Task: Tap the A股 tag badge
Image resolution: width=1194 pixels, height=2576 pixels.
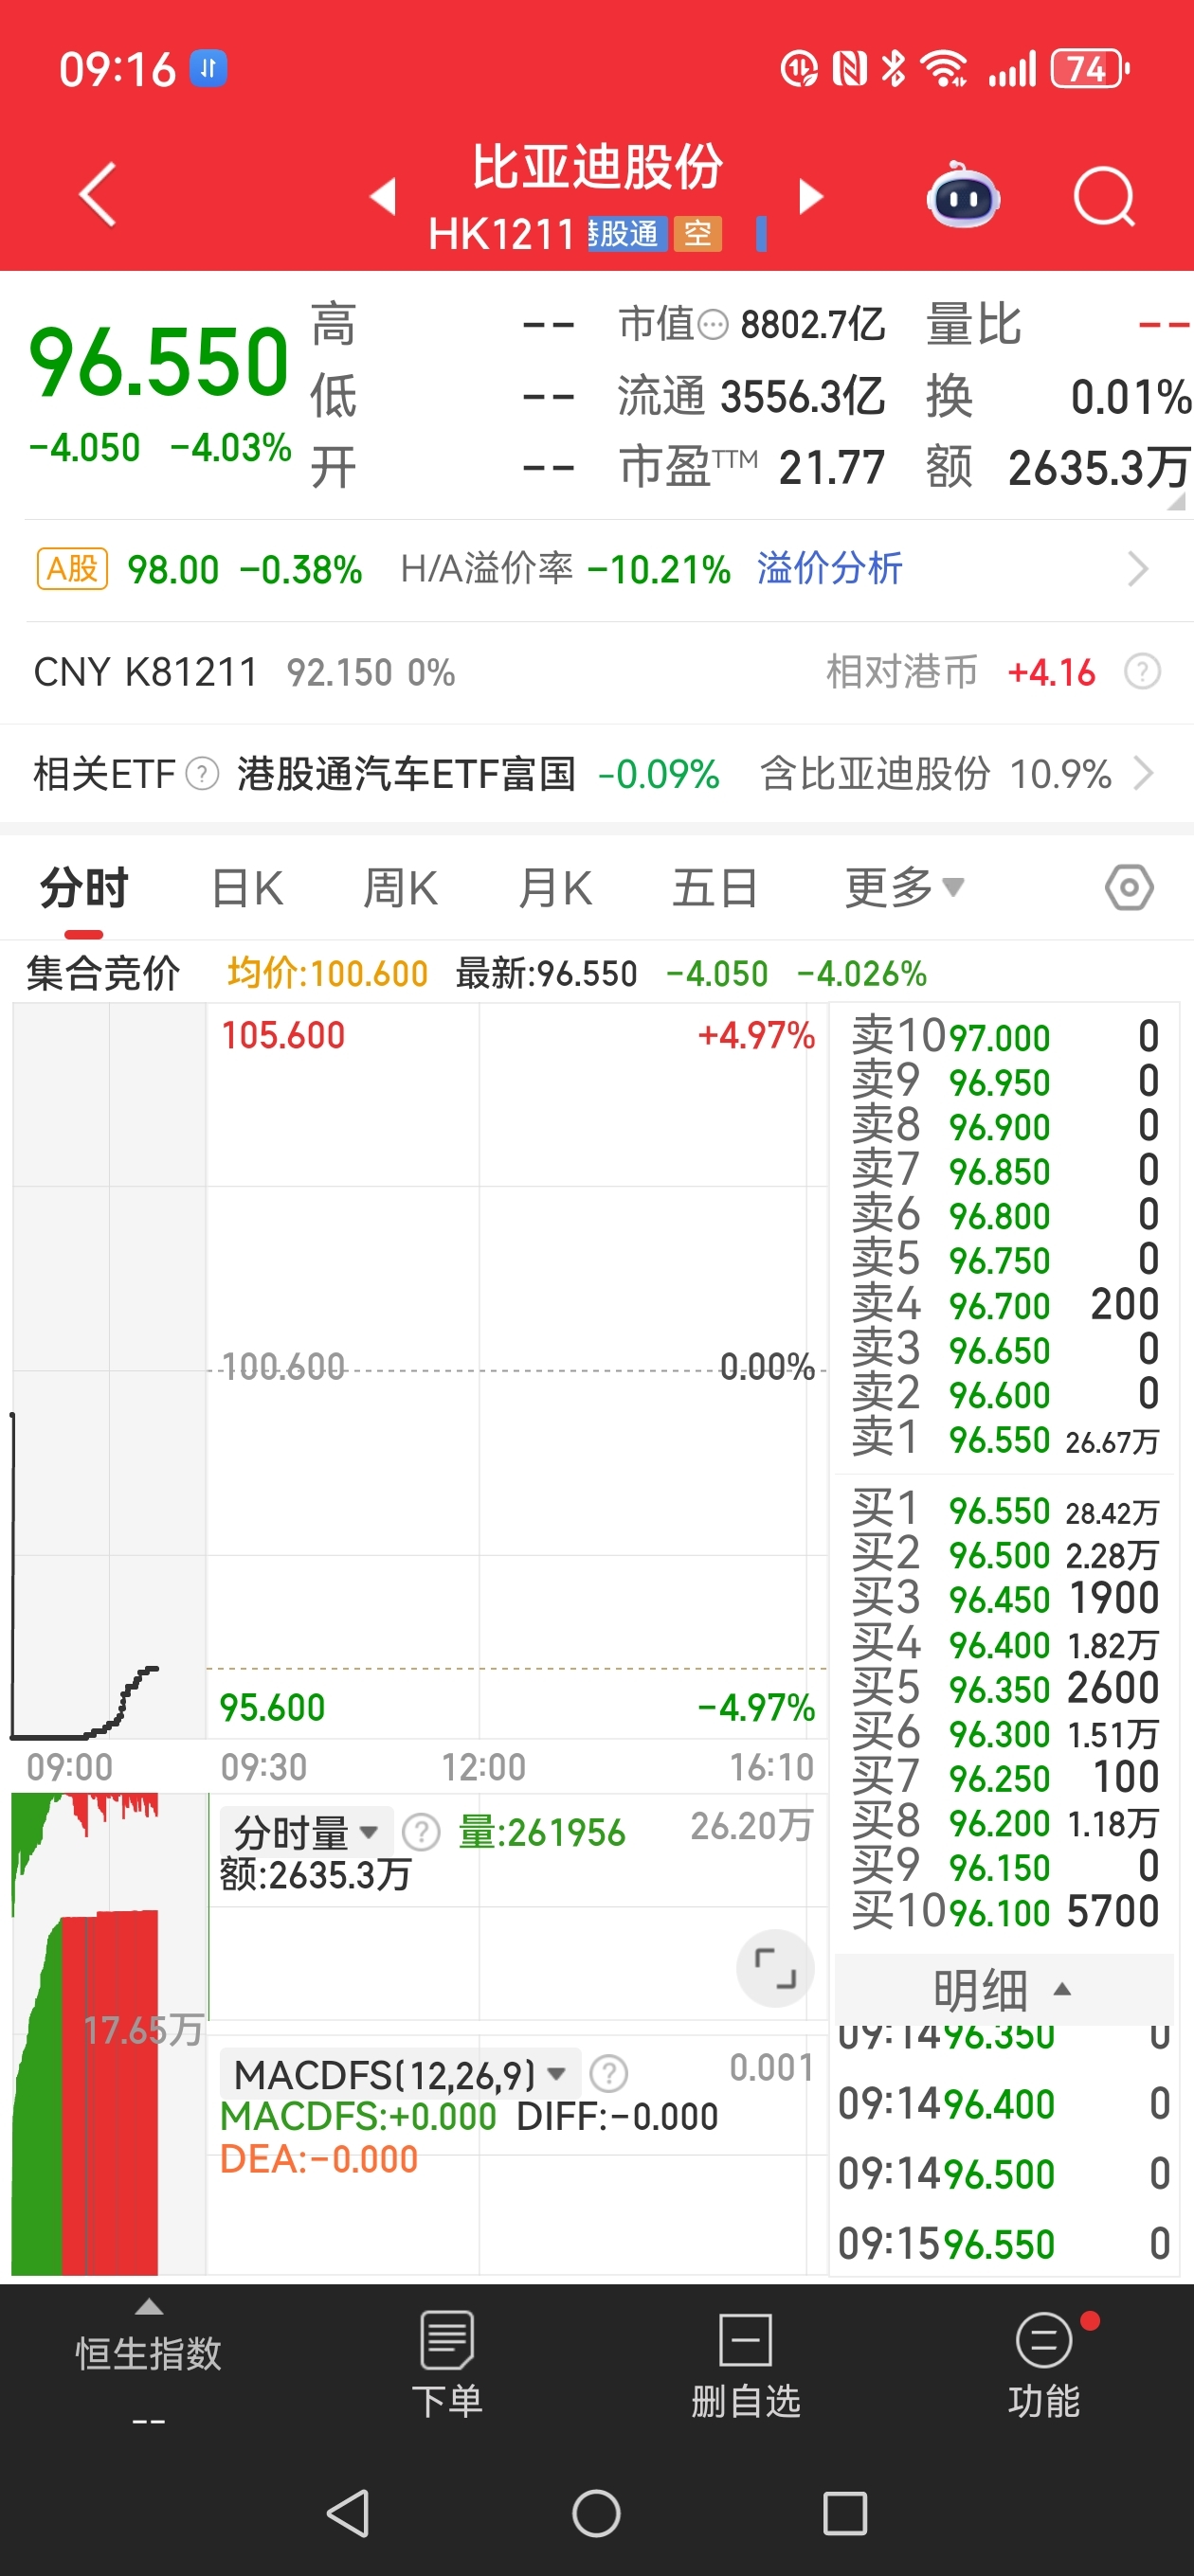Action: pos(72,569)
